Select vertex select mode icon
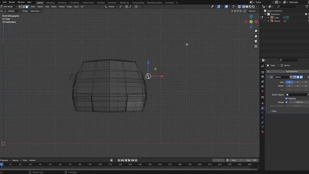This screenshot has width=309, height=174. [20, 7]
